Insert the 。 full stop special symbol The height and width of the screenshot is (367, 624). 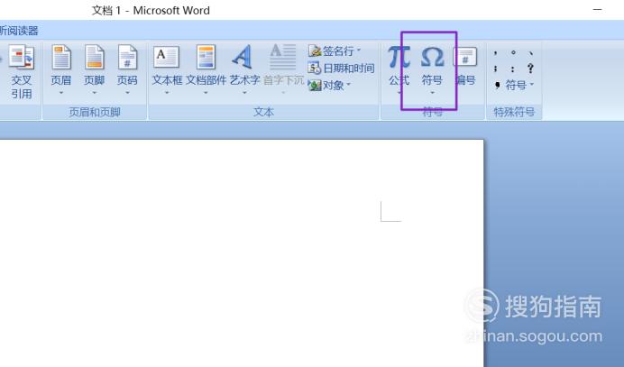pyautogui.click(x=513, y=52)
